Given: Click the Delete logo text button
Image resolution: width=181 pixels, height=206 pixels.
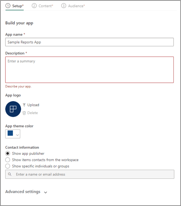Looking at the screenshot, I should (x=33, y=113).
